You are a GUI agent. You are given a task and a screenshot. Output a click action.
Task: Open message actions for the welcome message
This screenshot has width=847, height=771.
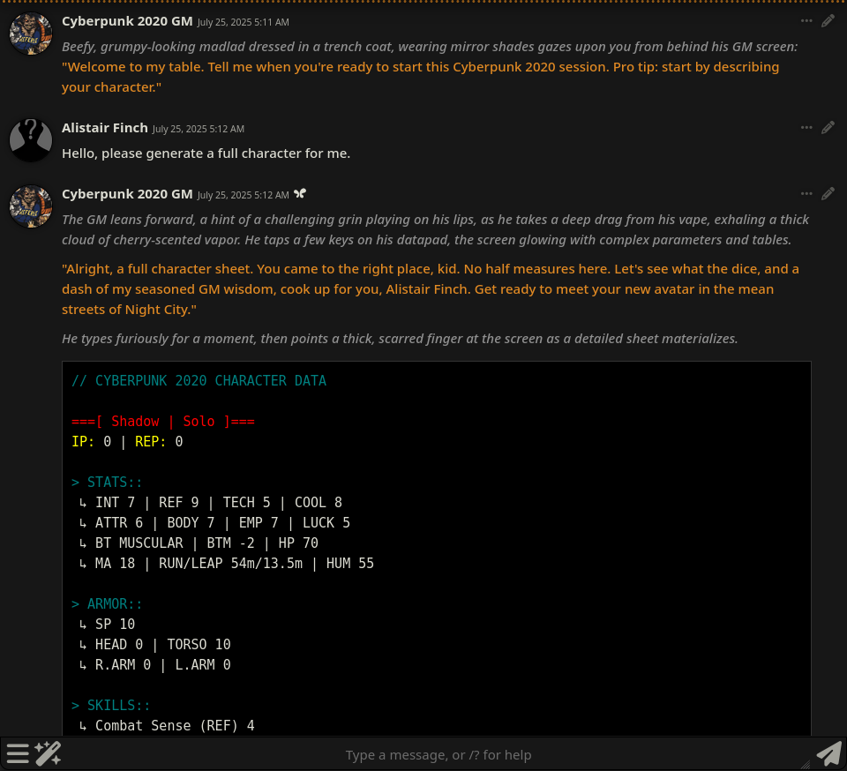click(806, 21)
